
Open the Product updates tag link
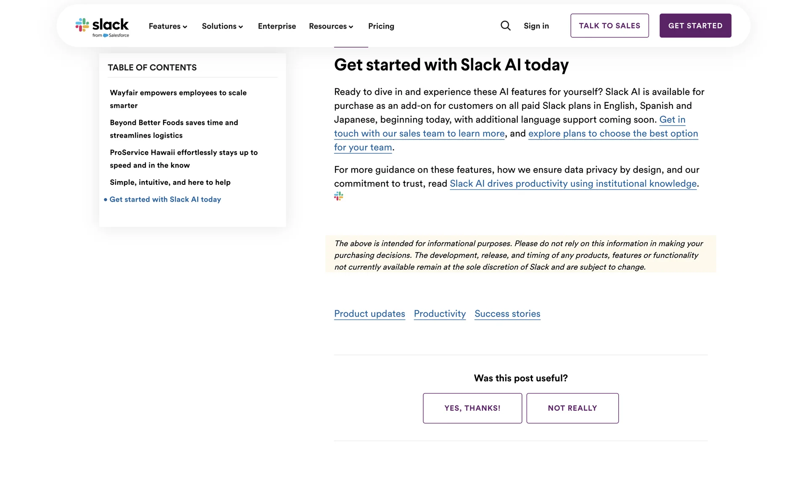point(369,314)
